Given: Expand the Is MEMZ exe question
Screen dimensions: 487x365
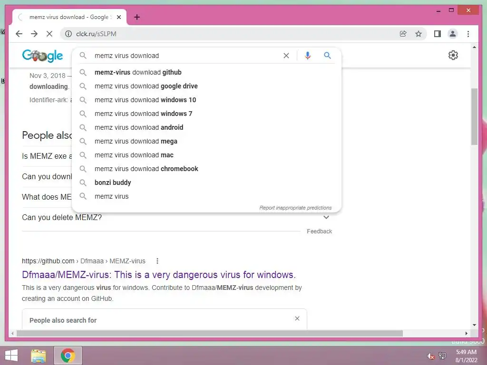Looking at the screenshot, I should coord(47,156).
